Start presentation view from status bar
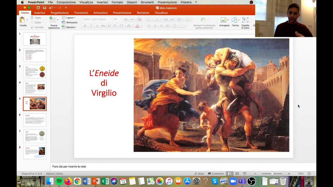This screenshot has width=333, height=187. [245, 174]
